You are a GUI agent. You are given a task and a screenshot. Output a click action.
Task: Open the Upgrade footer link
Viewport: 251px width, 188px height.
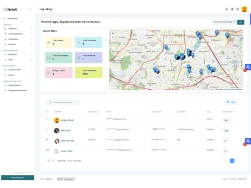coord(242,179)
